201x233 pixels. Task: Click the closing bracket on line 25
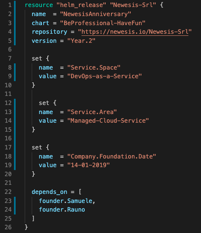pos(33,219)
